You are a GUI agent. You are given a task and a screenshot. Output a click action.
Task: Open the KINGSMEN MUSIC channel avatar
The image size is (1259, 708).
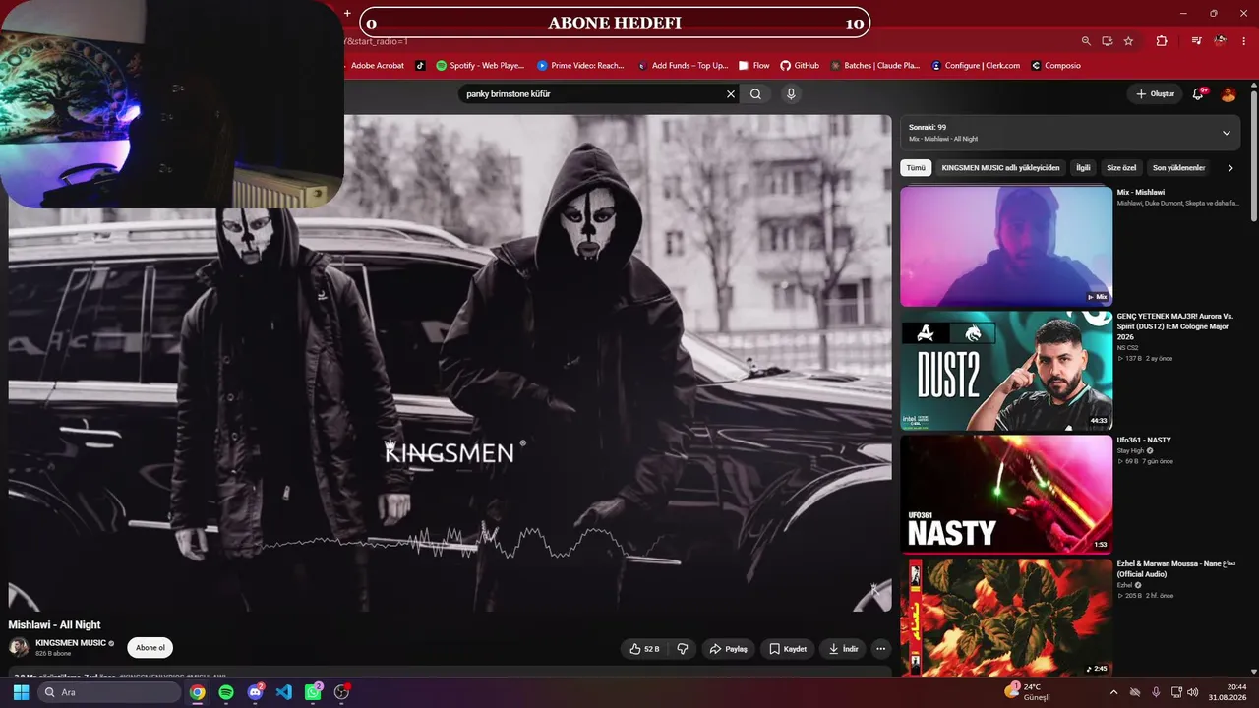tap(19, 647)
